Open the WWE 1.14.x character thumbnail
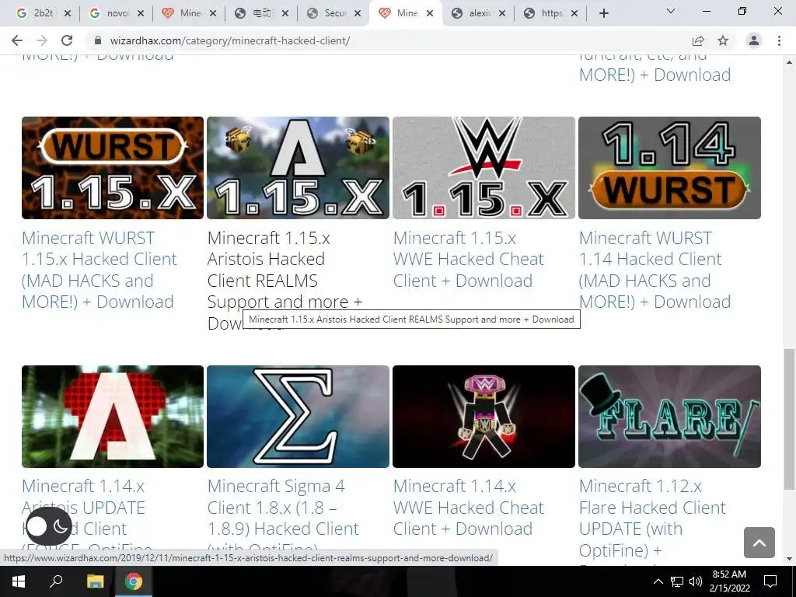The image size is (796, 597). 484,417
